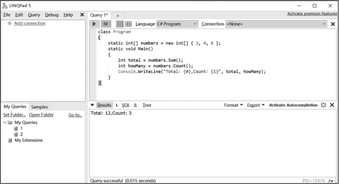Show the IL output tab

pos(136,105)
